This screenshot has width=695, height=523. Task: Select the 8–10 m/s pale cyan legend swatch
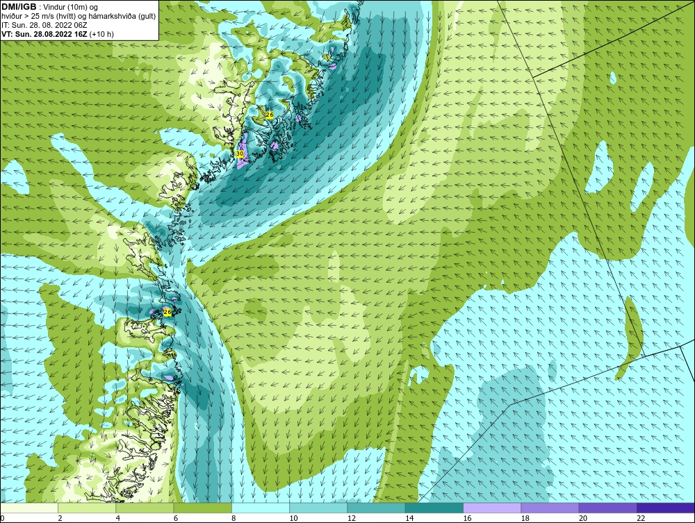tap(261, 508)
